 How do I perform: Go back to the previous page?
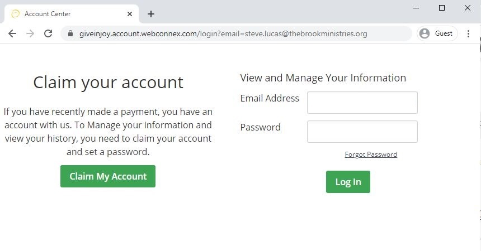click(12, 33)
